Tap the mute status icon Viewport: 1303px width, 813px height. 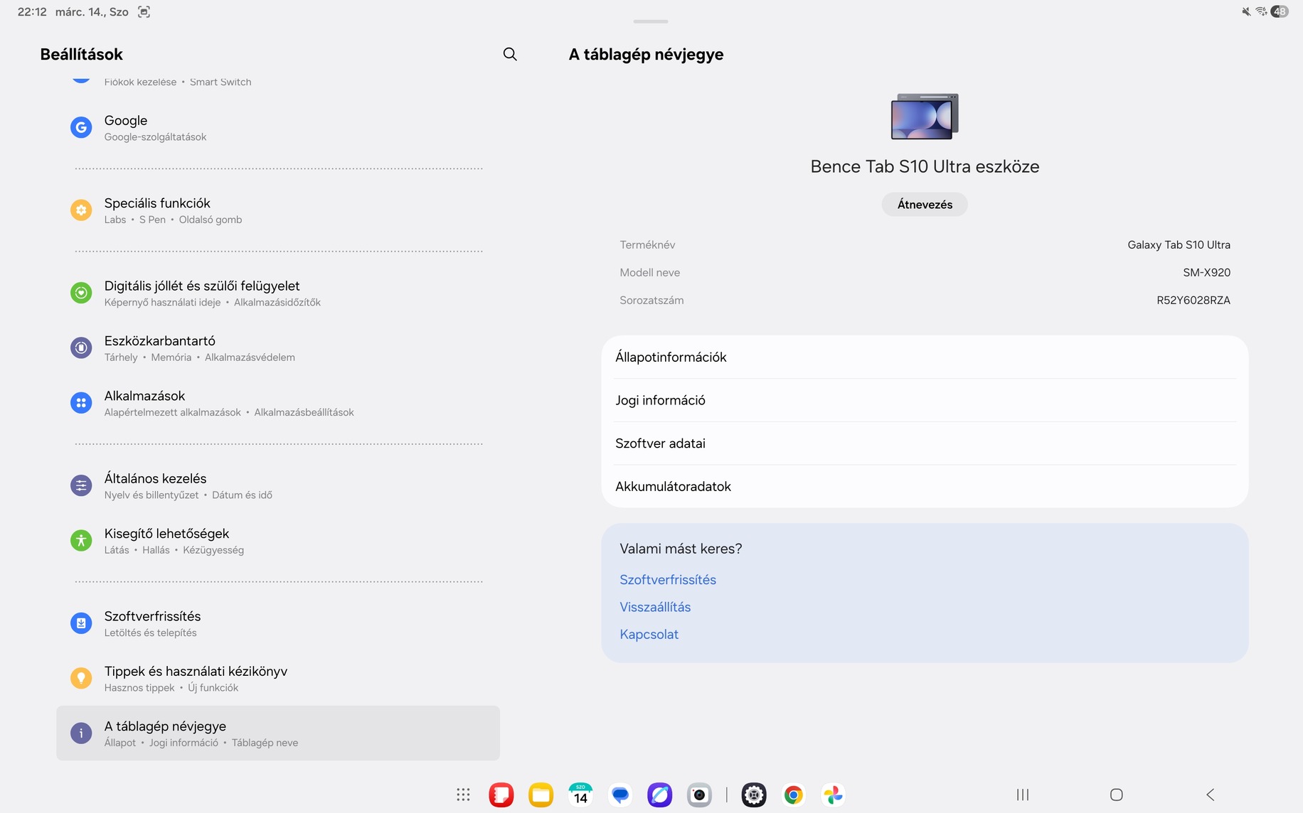pyautogui.click(x=1246, y=11)
